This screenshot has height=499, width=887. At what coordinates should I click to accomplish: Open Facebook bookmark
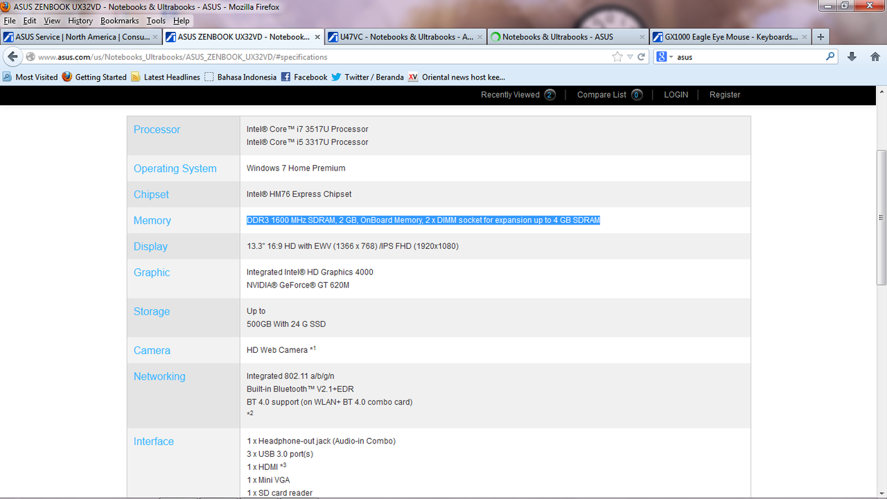tap(304, 77)
